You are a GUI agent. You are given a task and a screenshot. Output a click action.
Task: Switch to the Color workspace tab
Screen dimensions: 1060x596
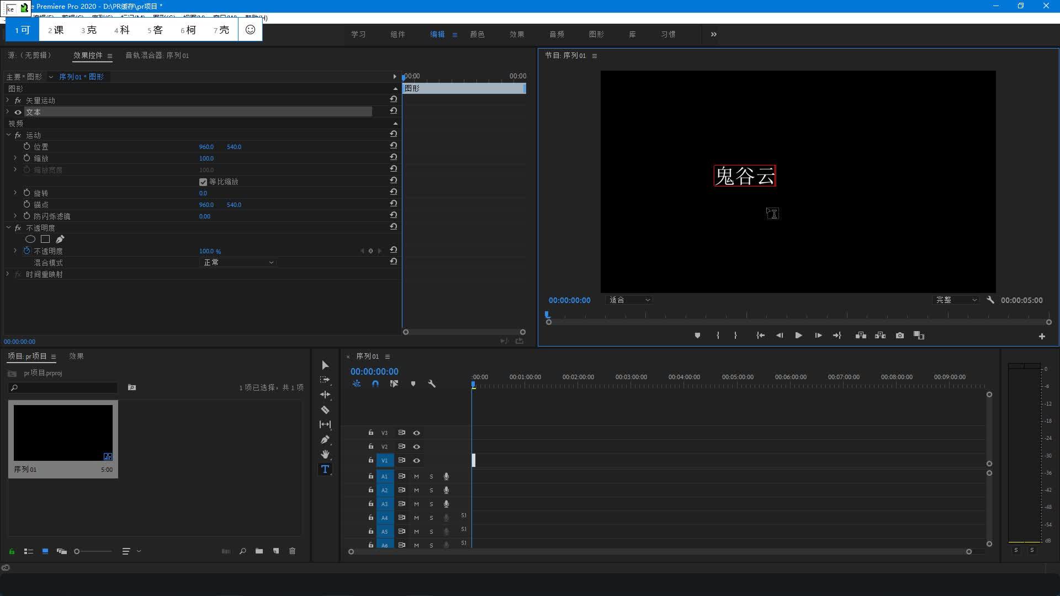pyautogui.click(x=477, y=34)
